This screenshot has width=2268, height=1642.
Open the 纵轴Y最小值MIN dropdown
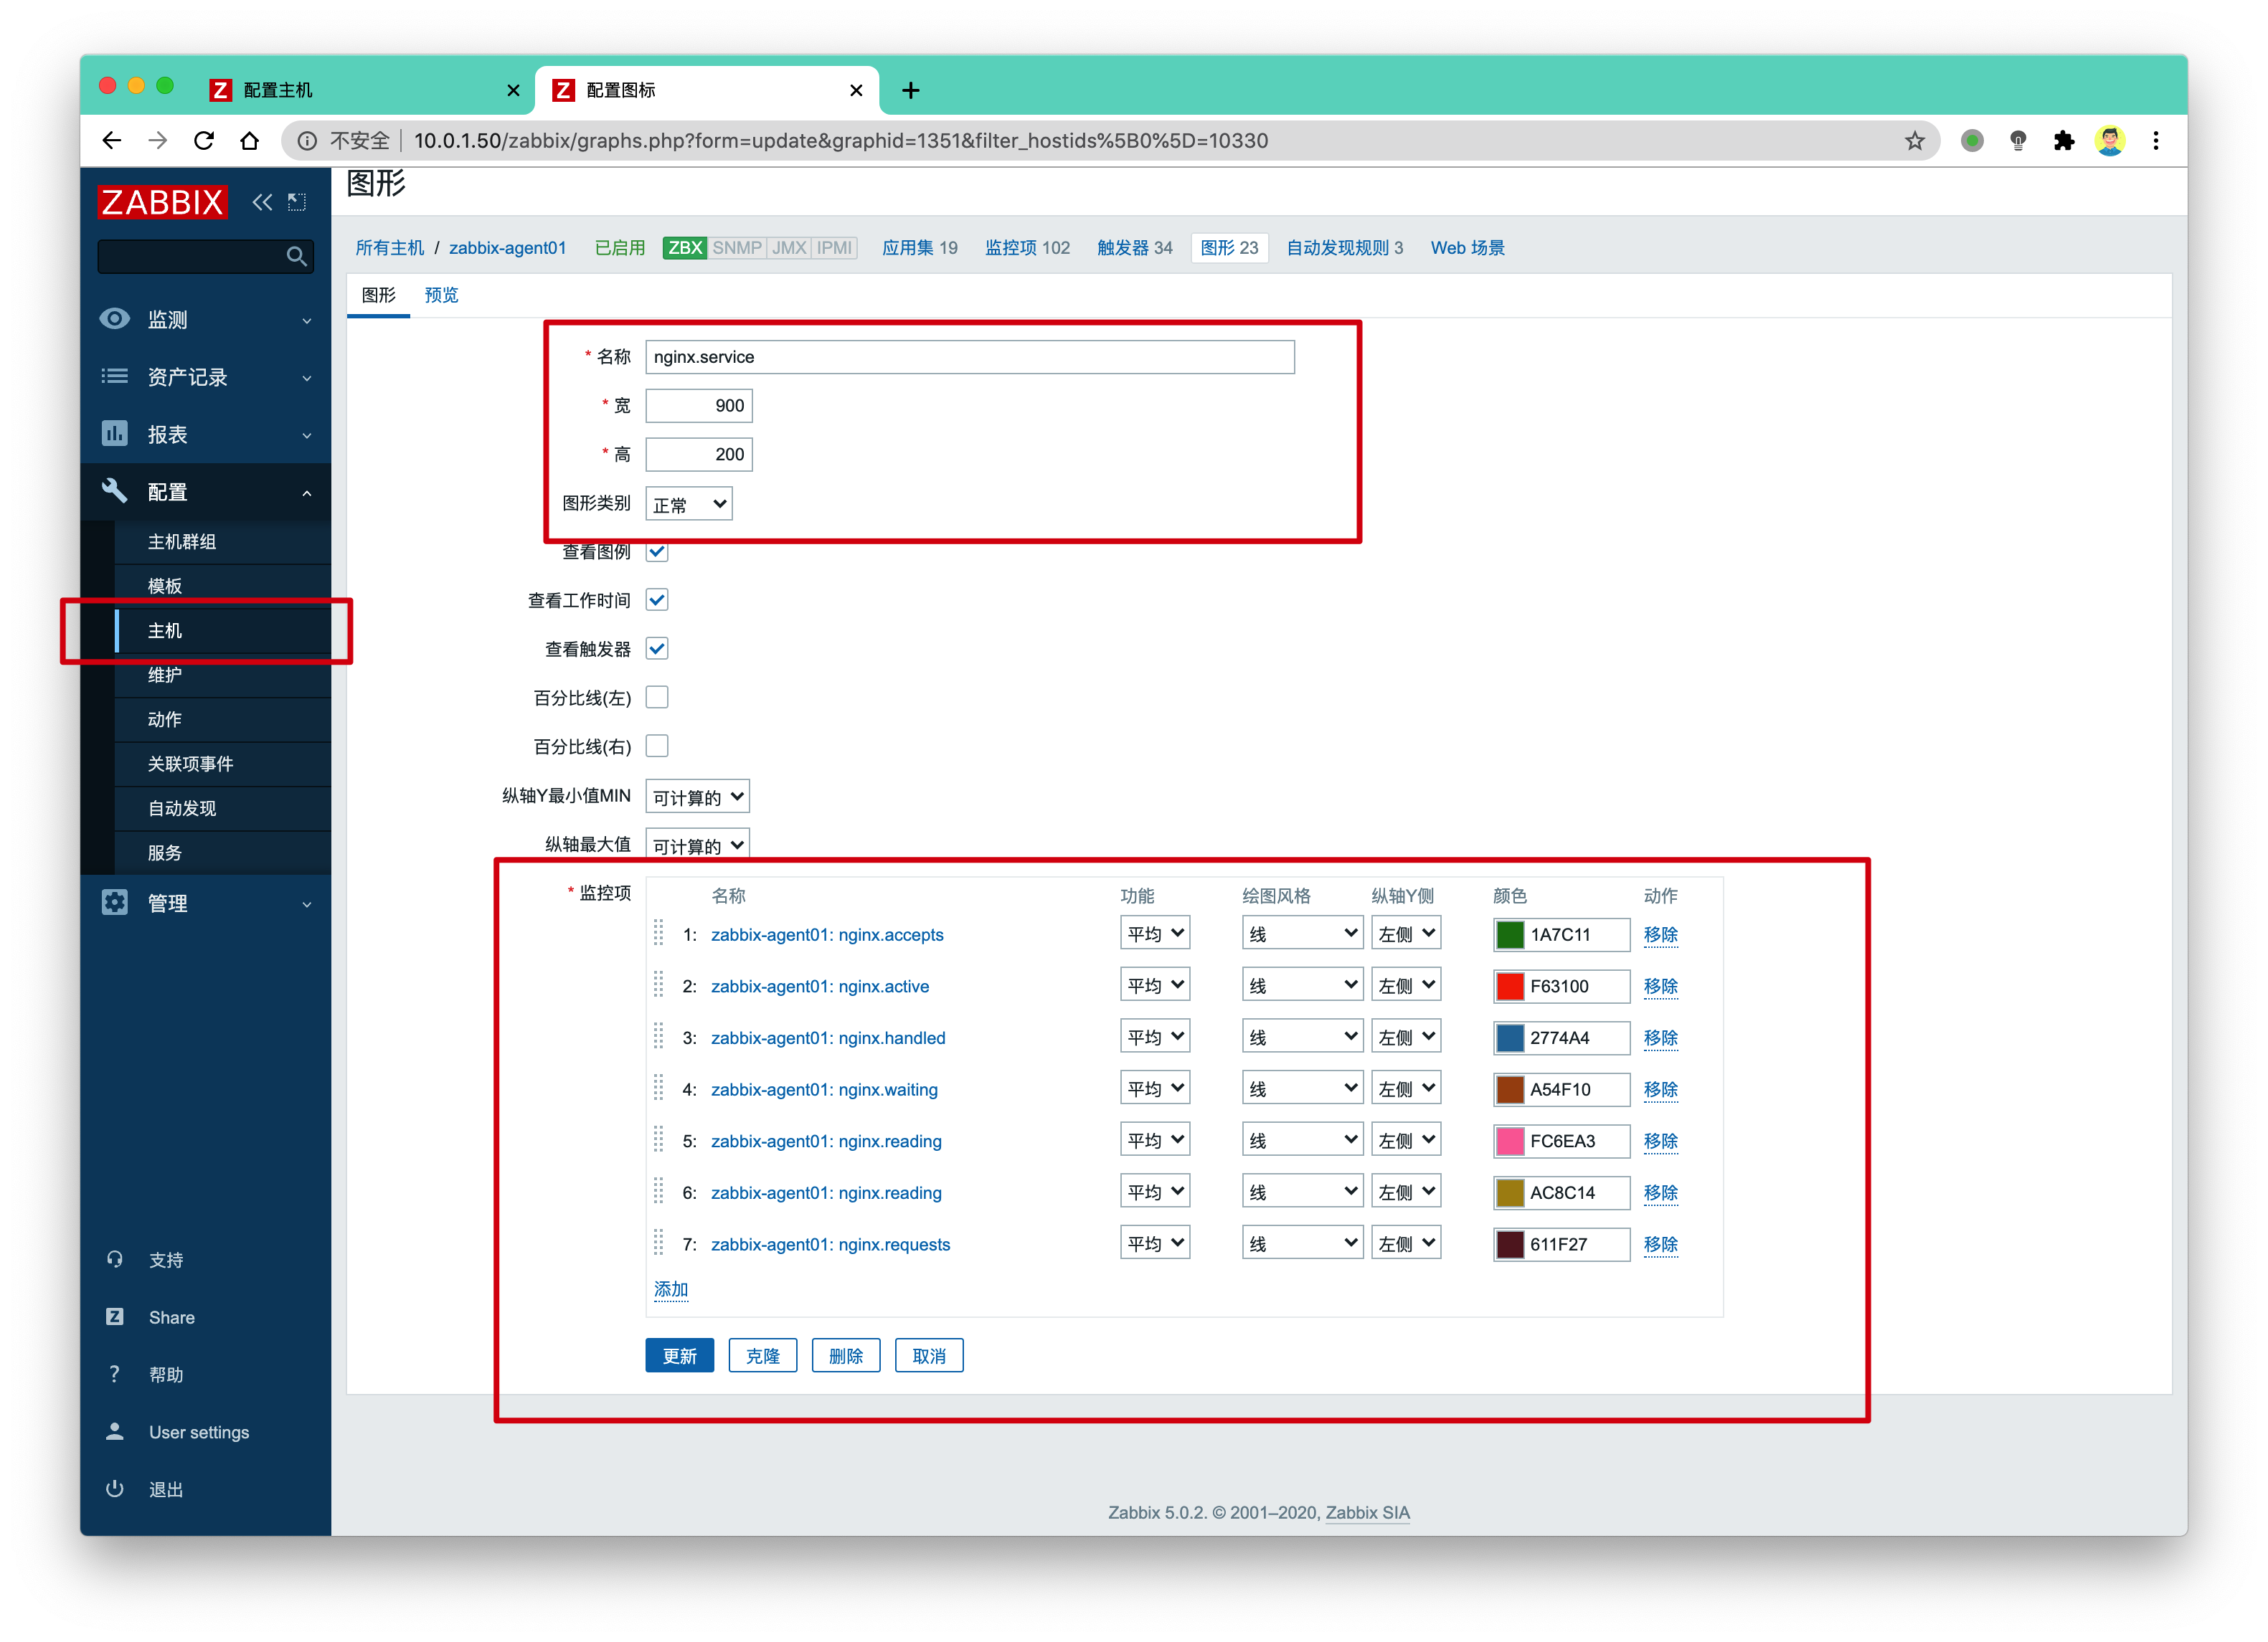pyautogui.click(x=697, y=797)
